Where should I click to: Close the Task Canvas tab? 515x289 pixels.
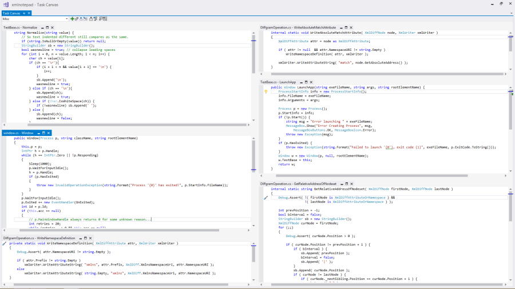click(29, 13)
